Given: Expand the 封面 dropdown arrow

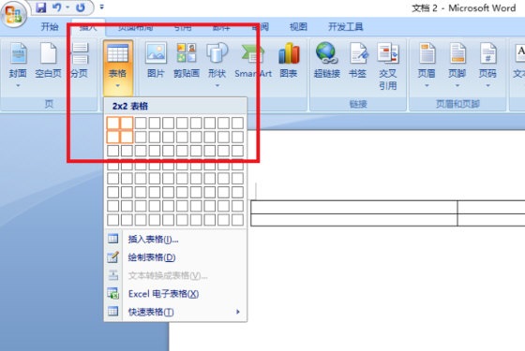Looking at the screenshot, I should tap(18, 85).
